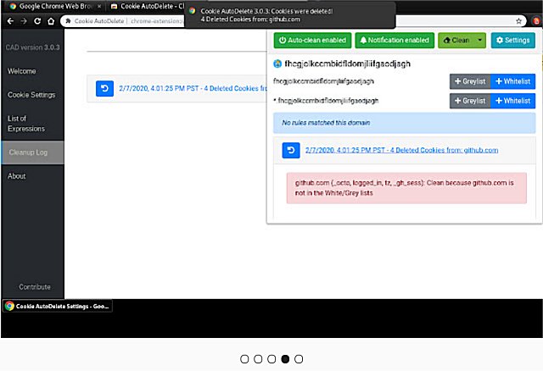
Task: Click CAD version 3.0.3 label
Action: point(32,47)
